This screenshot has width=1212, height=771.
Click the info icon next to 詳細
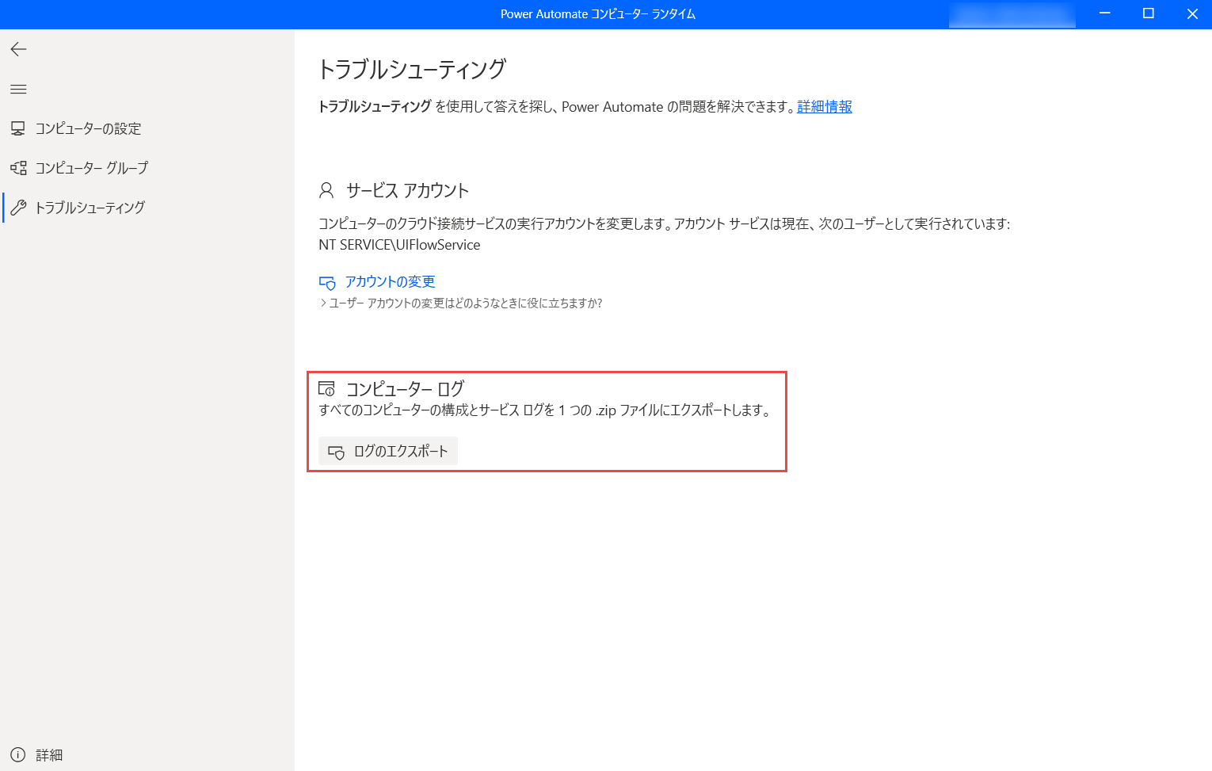coord(18,754)
